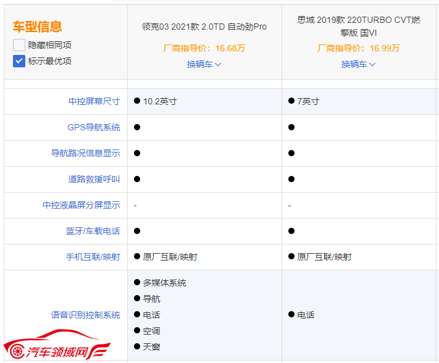This screenshot has height=363, width=439.
Task: Open 换辆车 dropdown under 领克03
Action: point(204,64)
